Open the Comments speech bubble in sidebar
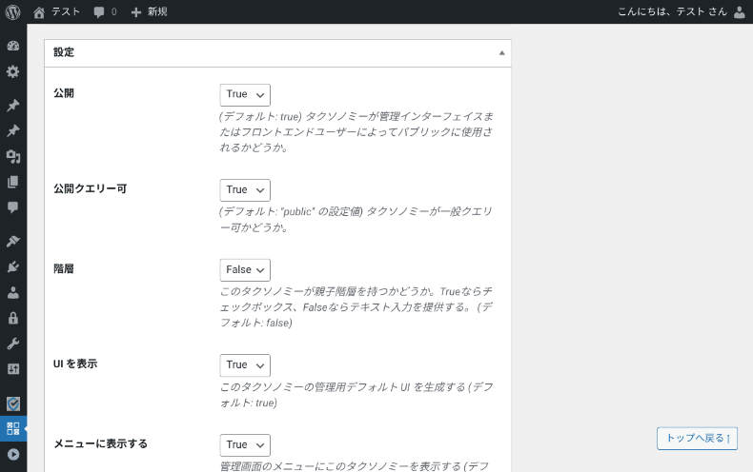Image resolution: width=753 pixels, height=472 pixels. click(x=13, y=207)
